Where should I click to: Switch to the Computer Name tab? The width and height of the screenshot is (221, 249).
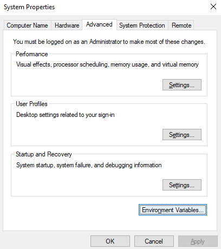[27, 25]
